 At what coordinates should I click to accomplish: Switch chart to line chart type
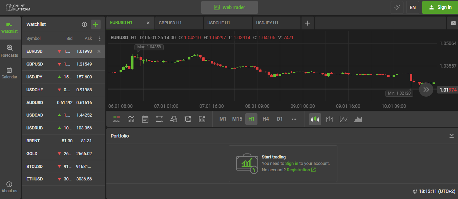(x=343, y=119)
